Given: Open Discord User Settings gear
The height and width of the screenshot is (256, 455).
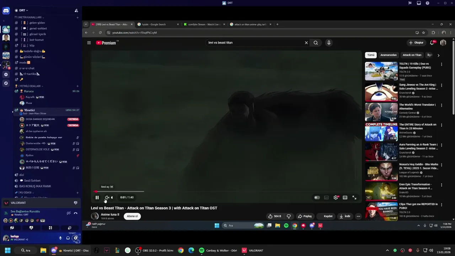Looking at the screenshot, I should point(75,238).
